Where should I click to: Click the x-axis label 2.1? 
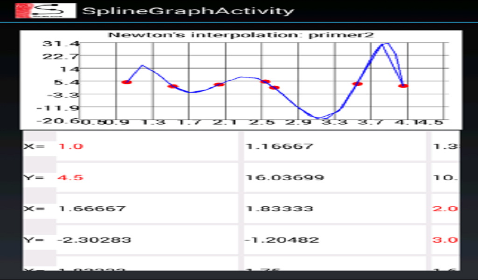pyautogui.click(x=225, y=122)
